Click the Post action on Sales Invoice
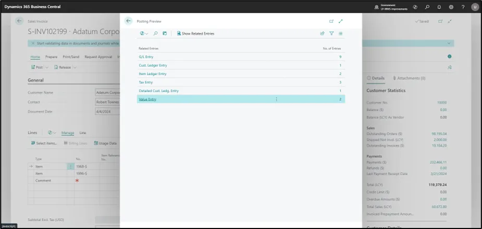The width and height of the screenshot is (482, 229). pos(37,67)
